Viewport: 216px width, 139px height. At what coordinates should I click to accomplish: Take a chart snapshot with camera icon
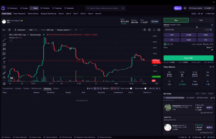159,30
